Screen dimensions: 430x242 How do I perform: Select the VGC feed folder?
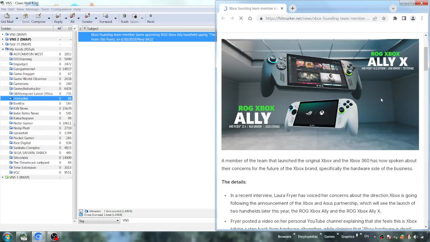pos(36,173)
